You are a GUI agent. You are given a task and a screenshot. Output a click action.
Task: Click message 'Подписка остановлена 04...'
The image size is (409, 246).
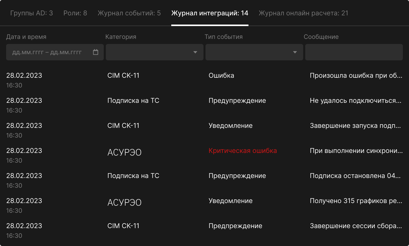pyautogui.click(x=355, y=176)
